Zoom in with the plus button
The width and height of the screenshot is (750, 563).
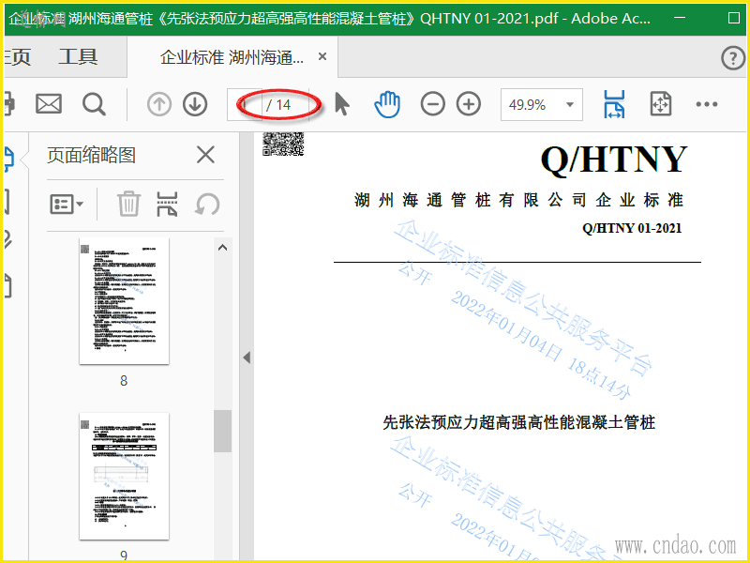point(469,104)
